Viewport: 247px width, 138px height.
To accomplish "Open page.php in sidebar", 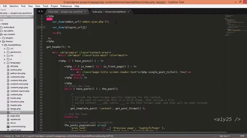I will [15, 116].
